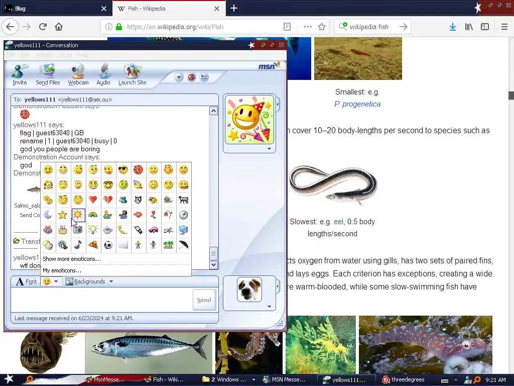Pick the red heart emoticon

coord(93,199)
